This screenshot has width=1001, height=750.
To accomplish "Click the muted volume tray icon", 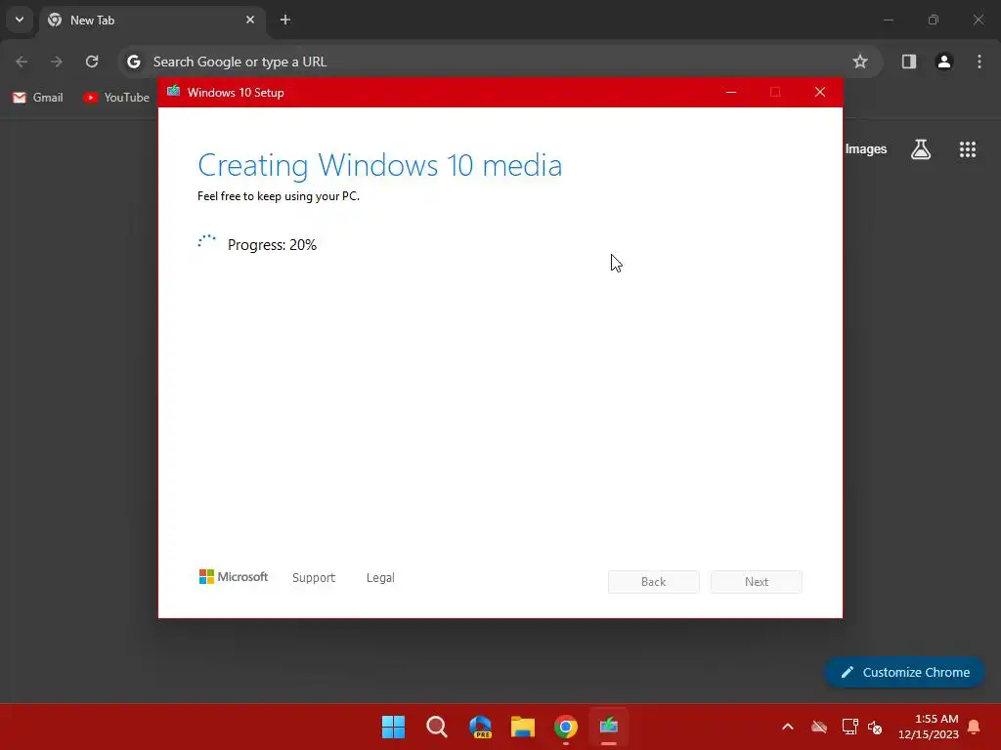I will click(875, 727).
